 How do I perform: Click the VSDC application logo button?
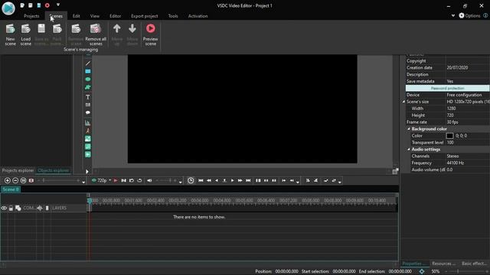(8, 8)
